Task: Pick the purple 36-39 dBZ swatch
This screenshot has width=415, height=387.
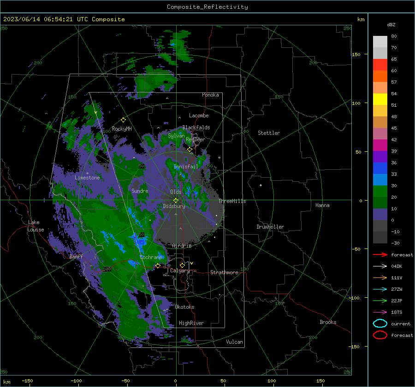Action: tap(380, 157)
